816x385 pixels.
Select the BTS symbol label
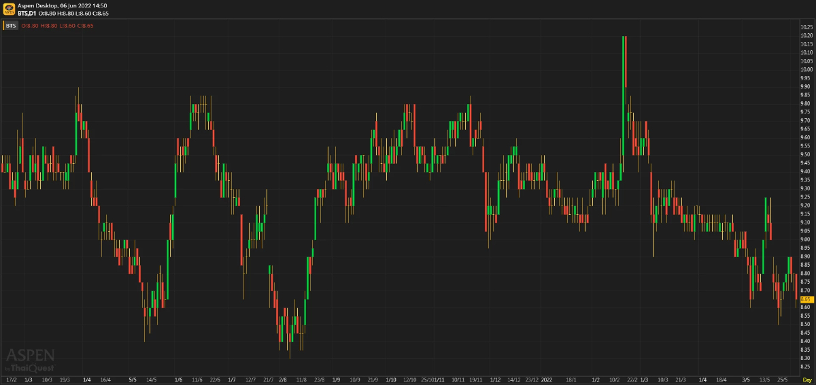tap(11, 26)
